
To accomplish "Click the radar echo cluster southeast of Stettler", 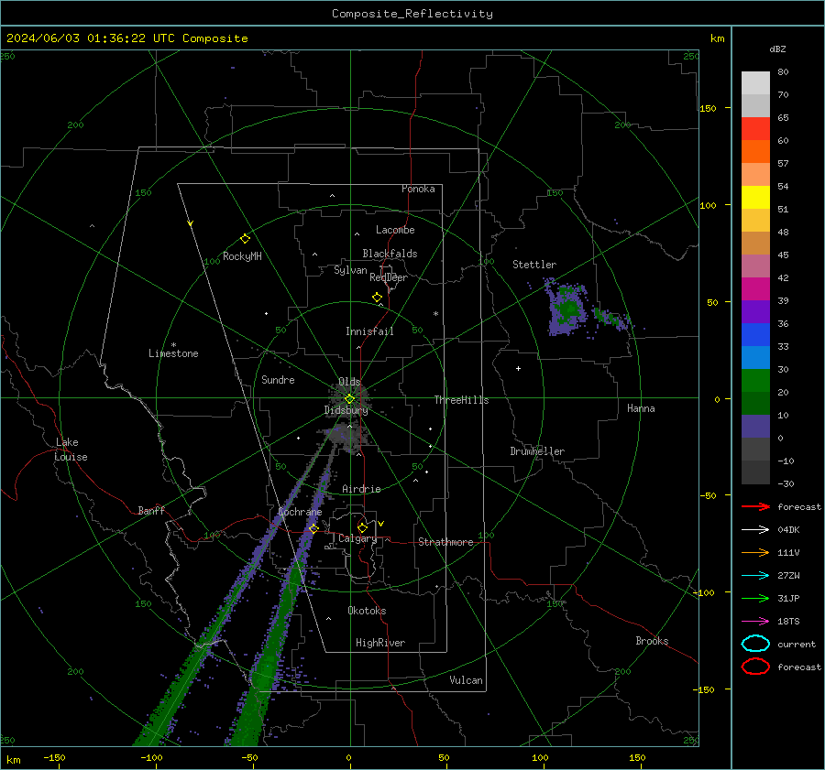I will click(x=566, y=308).
